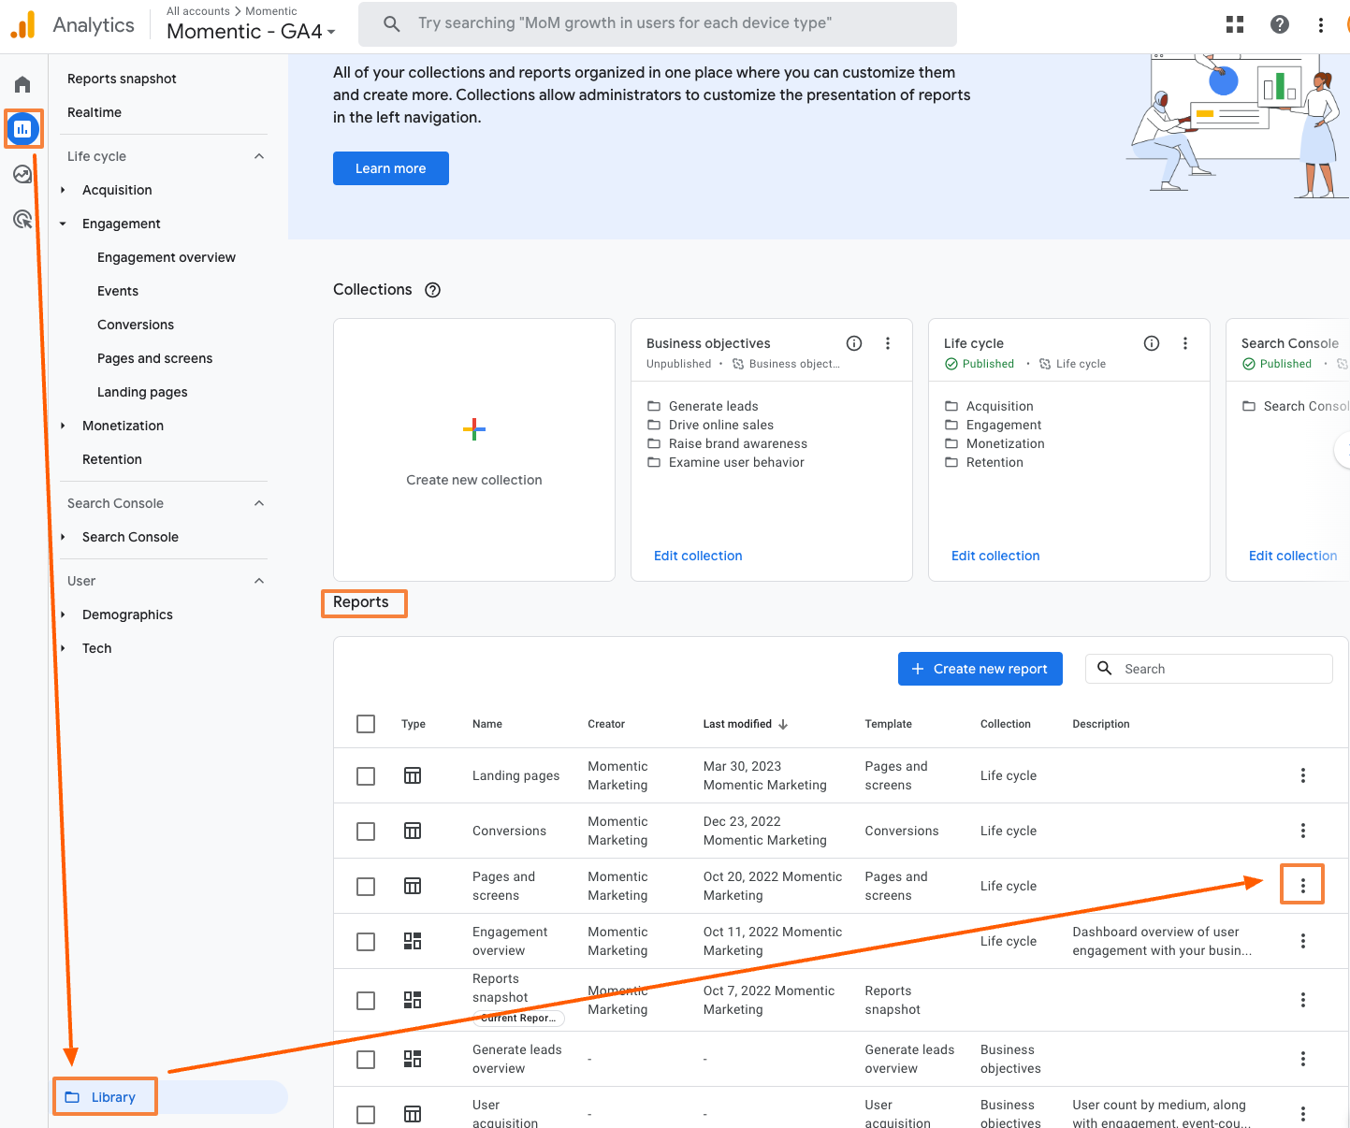Open Engagement overview in navigation

tap(167, 257)
